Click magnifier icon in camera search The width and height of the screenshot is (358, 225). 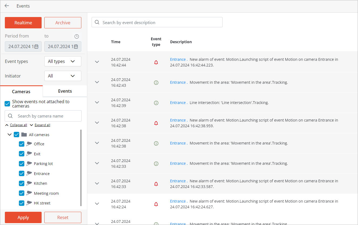(10, 116)
